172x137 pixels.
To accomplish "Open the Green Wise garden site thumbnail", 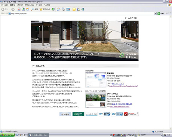I will coord(96,100).
